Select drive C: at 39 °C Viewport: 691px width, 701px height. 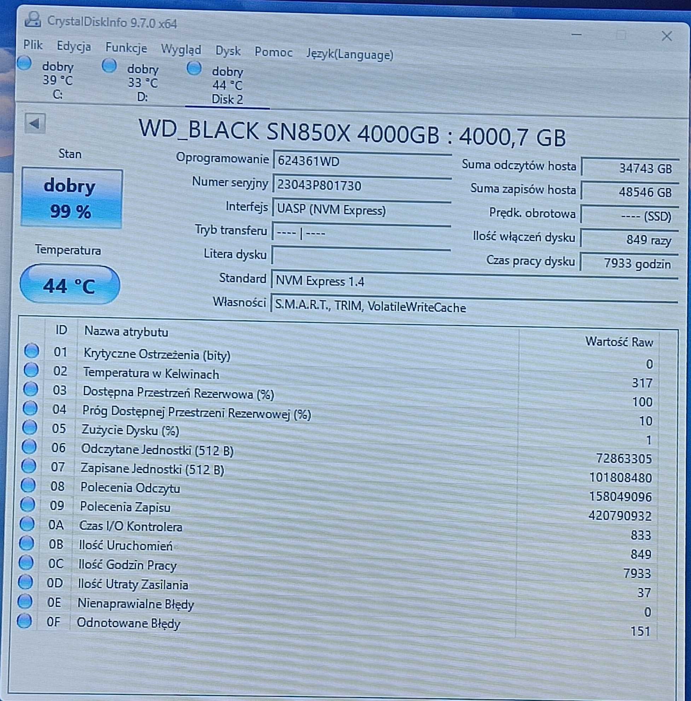click(x=57, y=80)
